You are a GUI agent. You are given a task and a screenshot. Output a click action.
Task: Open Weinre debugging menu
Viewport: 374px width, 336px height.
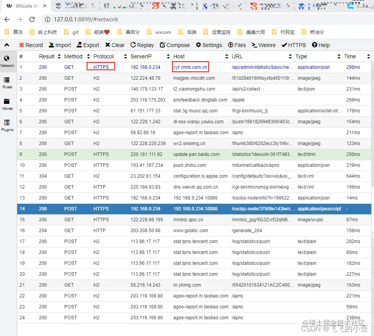pos(264,45)
